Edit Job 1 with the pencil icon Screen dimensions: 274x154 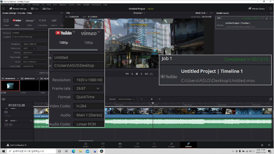267,18
